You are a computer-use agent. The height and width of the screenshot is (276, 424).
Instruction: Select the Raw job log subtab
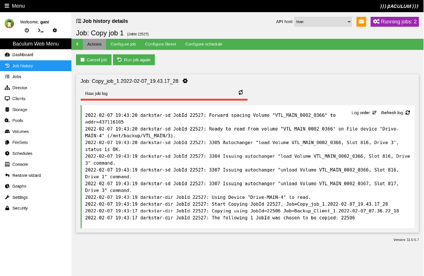tap(96, 94)
